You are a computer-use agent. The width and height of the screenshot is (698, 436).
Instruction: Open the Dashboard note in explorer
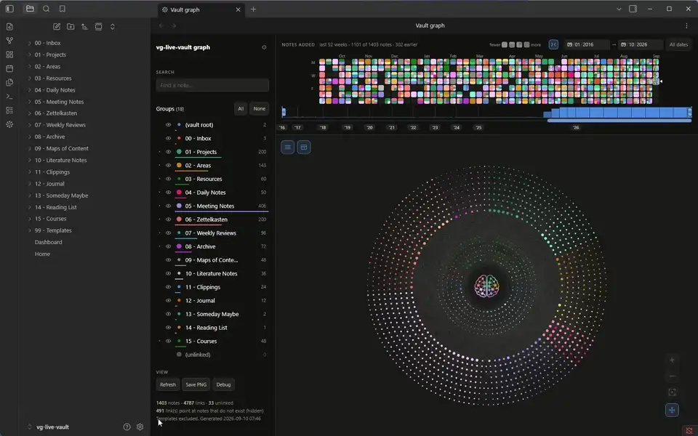[49, 243]
